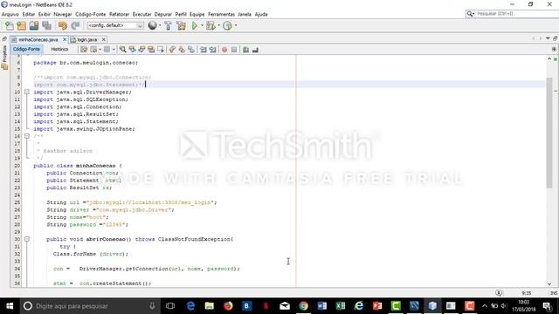Select the Histórico view button

(x=59, y=49)
